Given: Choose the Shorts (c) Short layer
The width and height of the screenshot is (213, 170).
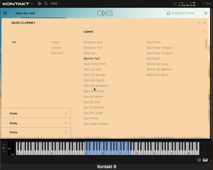Looking at the screenshot, I should coord(157,75).
